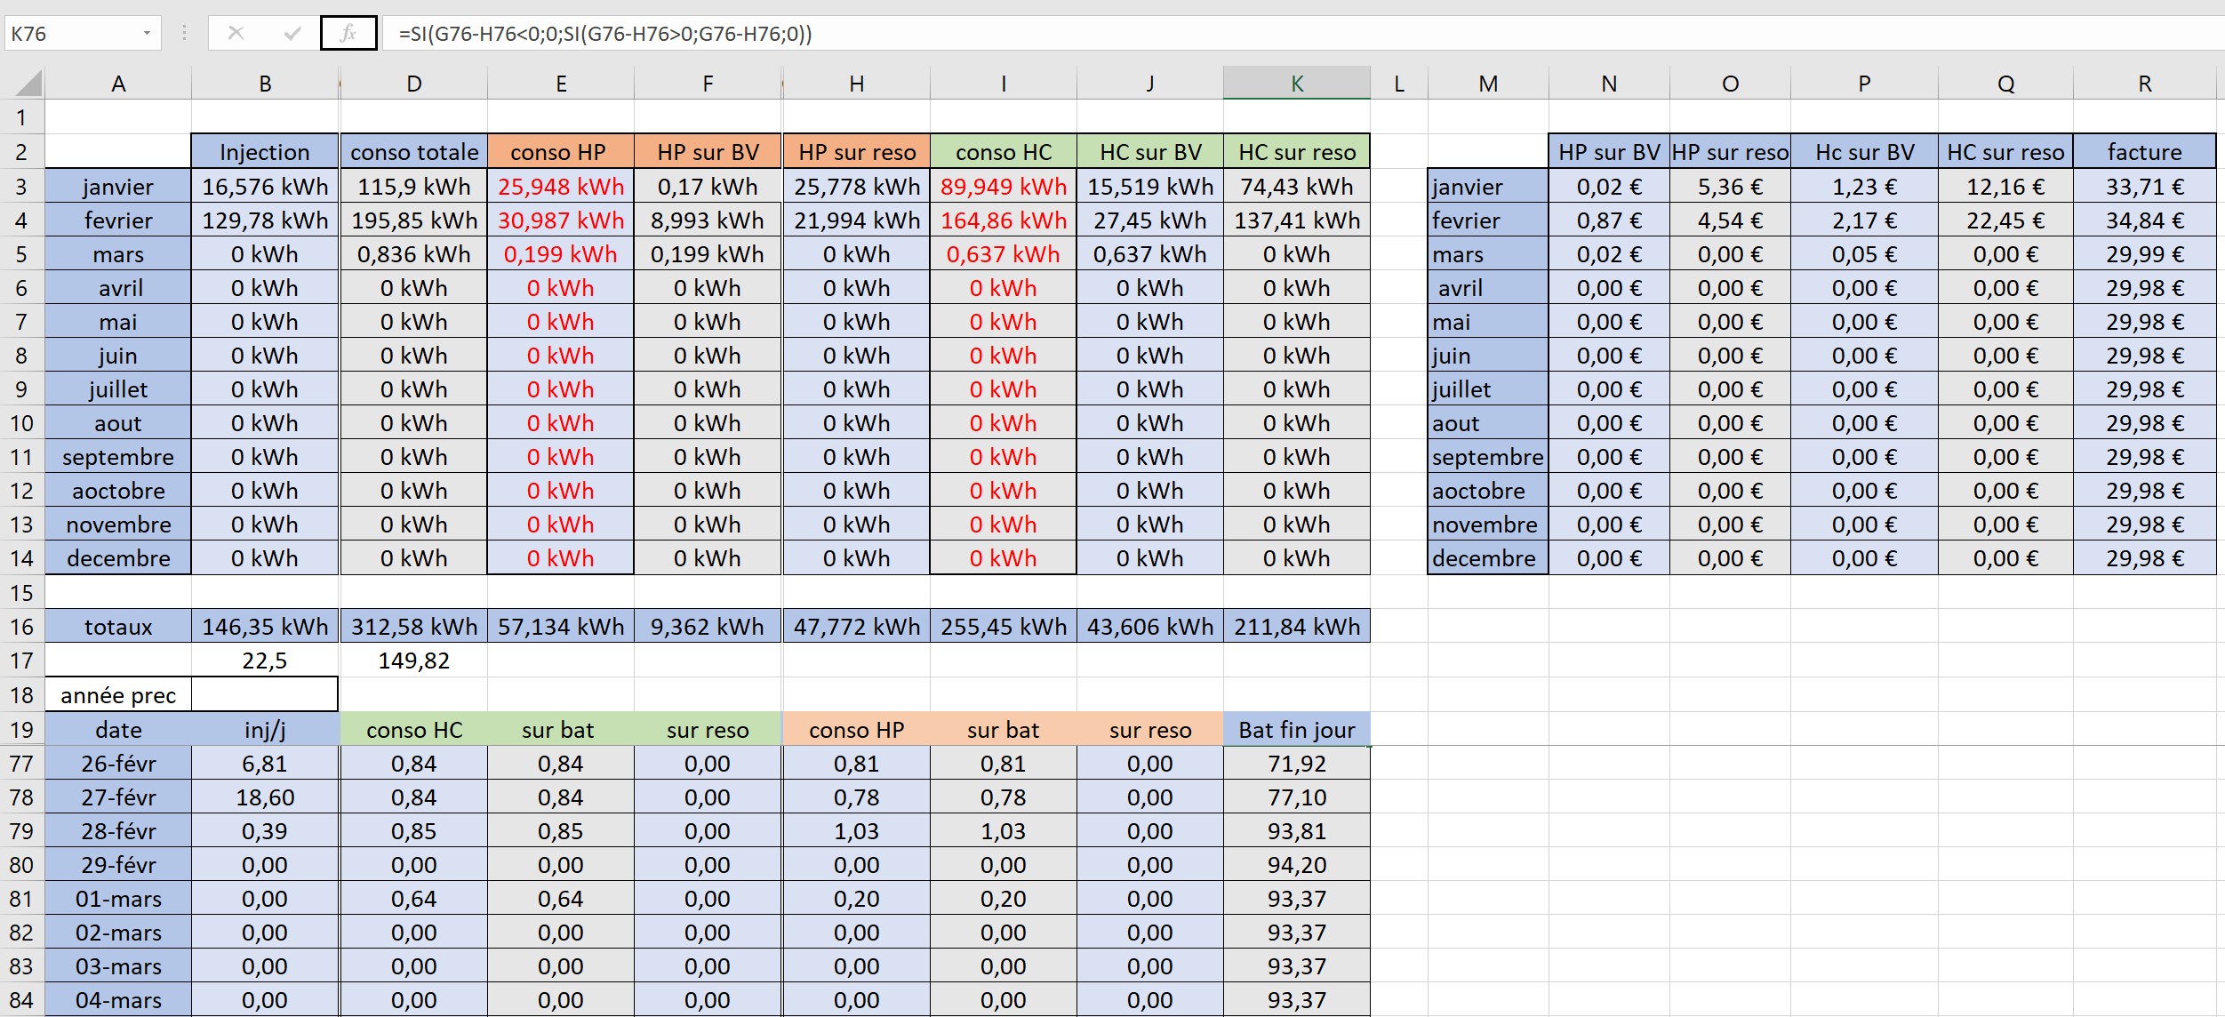Click the formula bar options dots handle

coord(184,34)
